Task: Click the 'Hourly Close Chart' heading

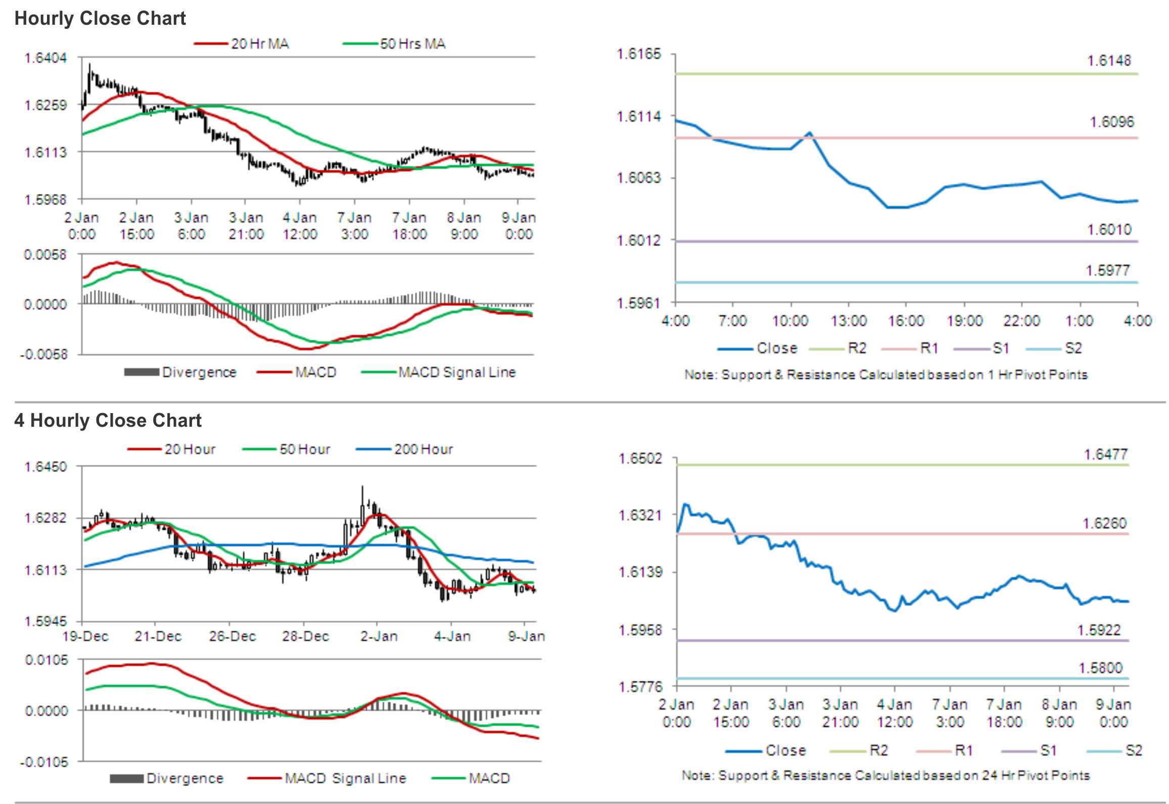Action: tap(100, 19)
